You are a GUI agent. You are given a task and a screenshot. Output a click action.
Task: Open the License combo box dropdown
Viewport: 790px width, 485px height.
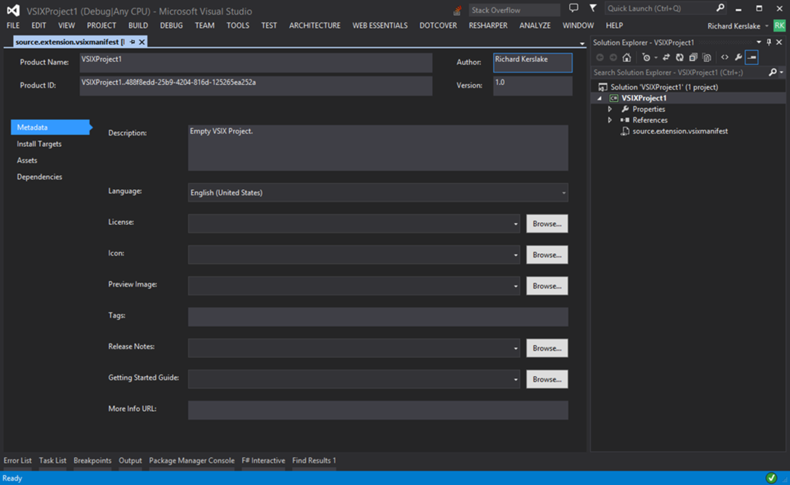pos(516,224)
